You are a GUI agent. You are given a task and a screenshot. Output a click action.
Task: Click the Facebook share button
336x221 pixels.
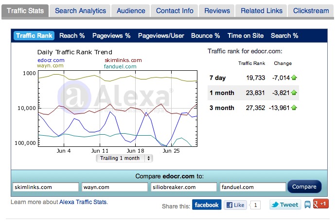click(x=207, y=205)
